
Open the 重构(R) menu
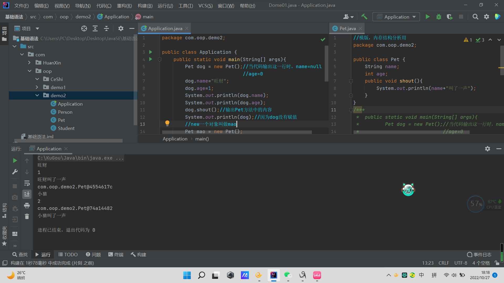[124, 6]
